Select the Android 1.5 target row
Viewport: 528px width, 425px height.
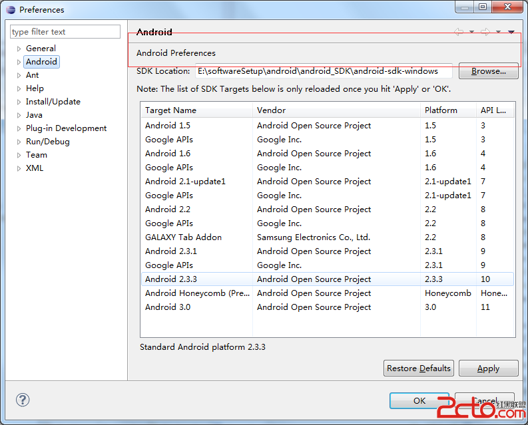(328, 126)
